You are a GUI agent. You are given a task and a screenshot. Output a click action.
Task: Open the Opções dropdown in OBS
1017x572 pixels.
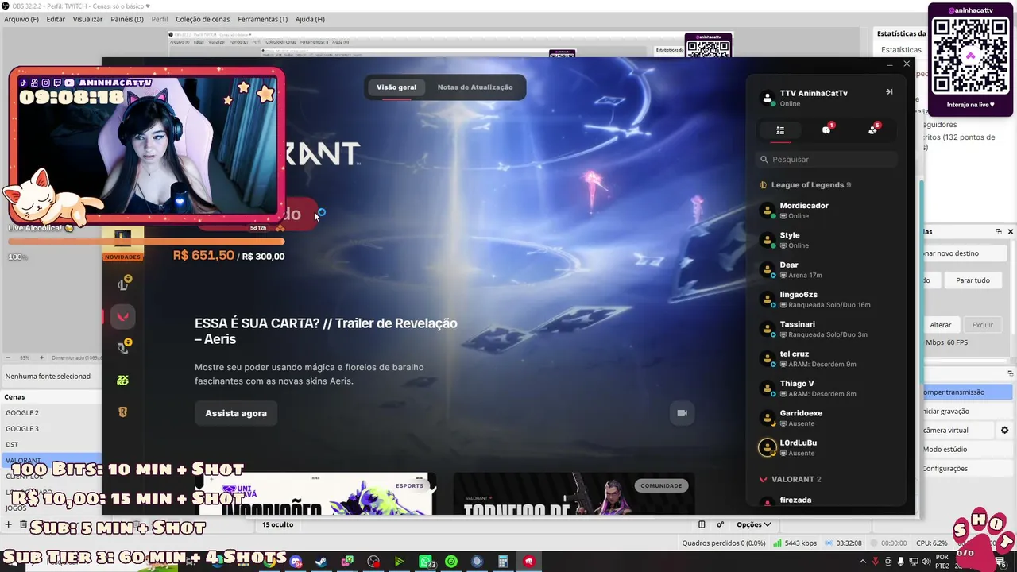click(x=754, y=524)
